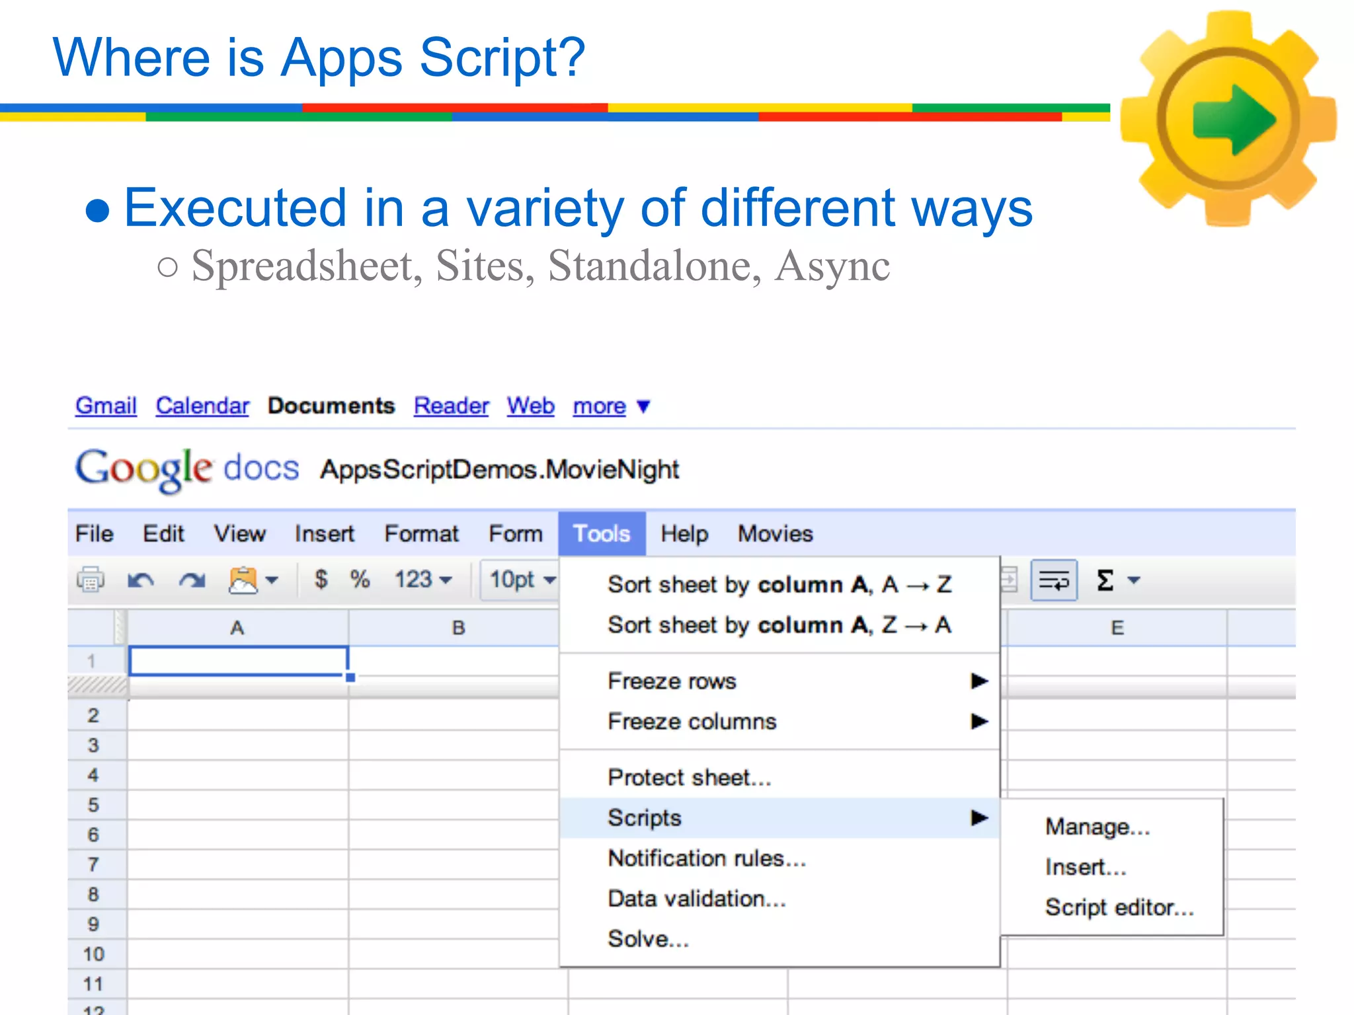Click the frozen row divider handle
This screenshot has height=1015, width=1354.
97,685
